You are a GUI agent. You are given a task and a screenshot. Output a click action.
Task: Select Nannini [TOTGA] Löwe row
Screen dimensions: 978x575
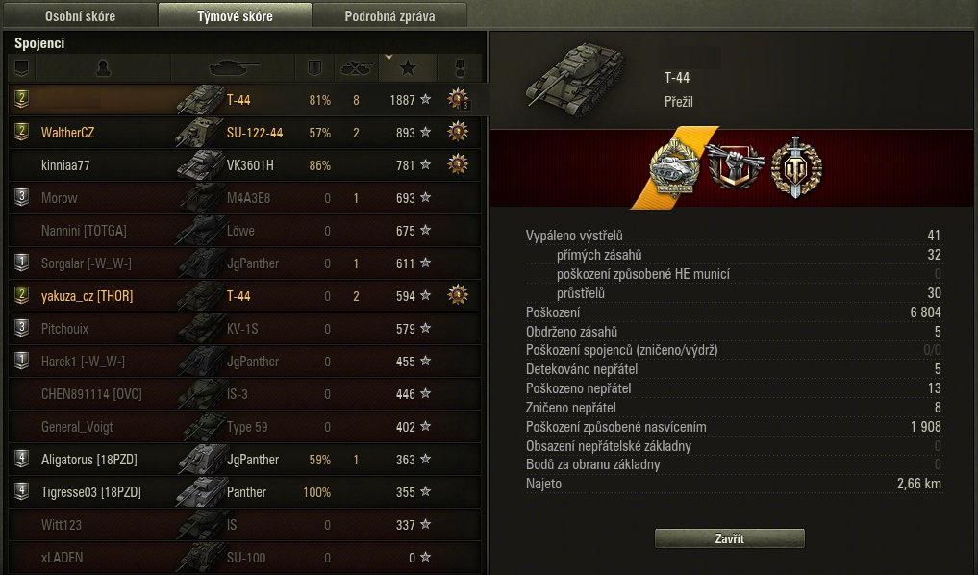[x=244, y=231]
